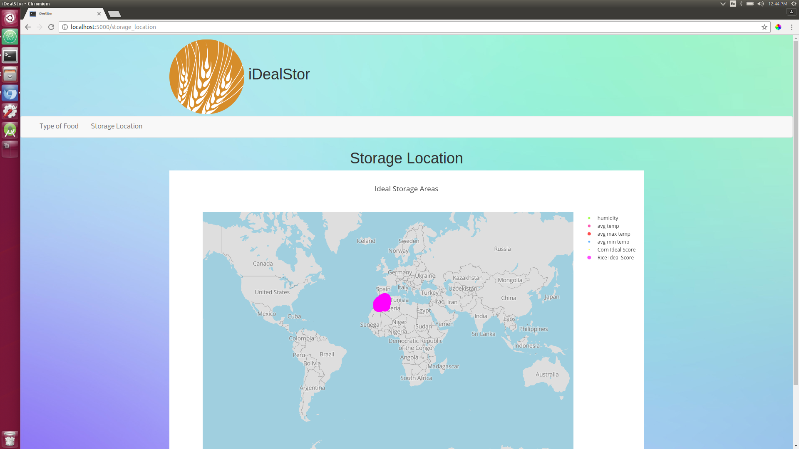Open the Type of Food page
This screenshot has height=449, width=799.
click(x=59, y=126)
